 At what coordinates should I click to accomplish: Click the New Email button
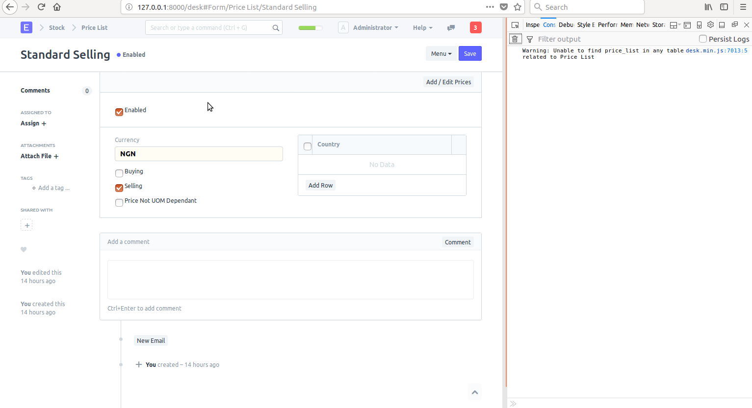pos(151,341)
